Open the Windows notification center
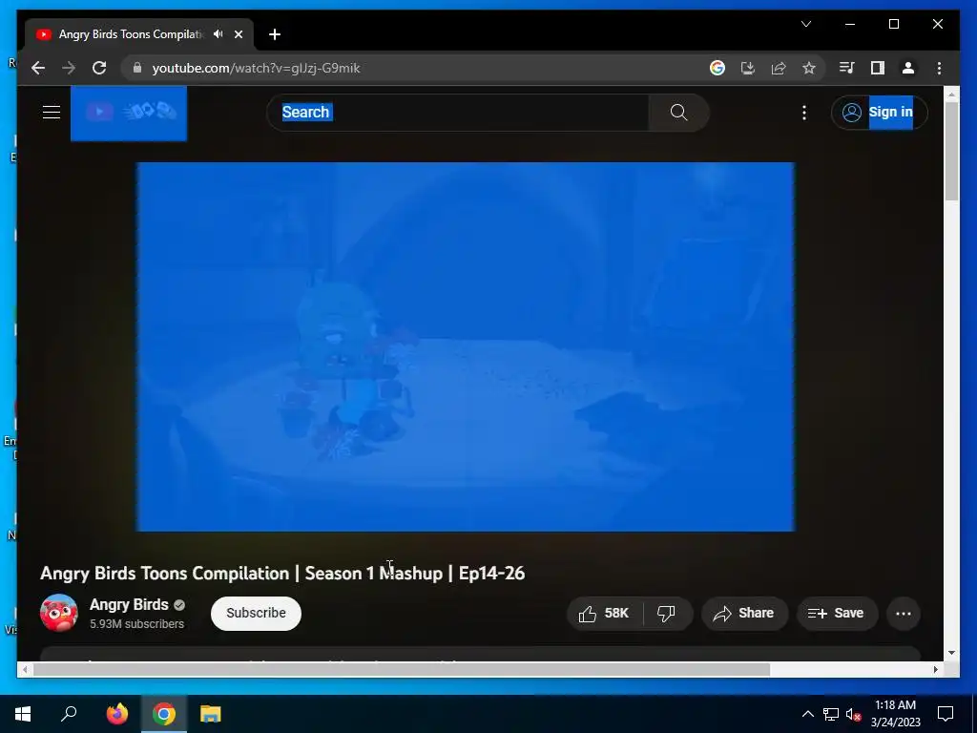The image size is (977, 733). (x=946, y=714)
